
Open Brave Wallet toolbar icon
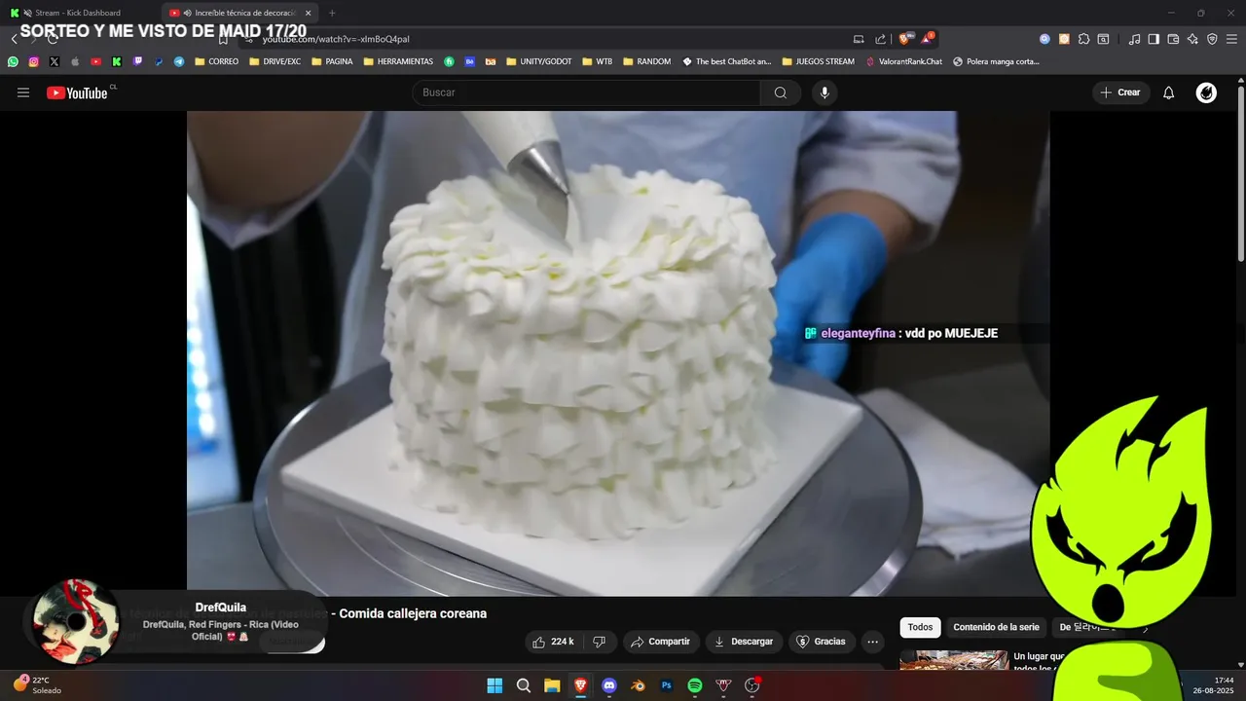pos(1173,39)
